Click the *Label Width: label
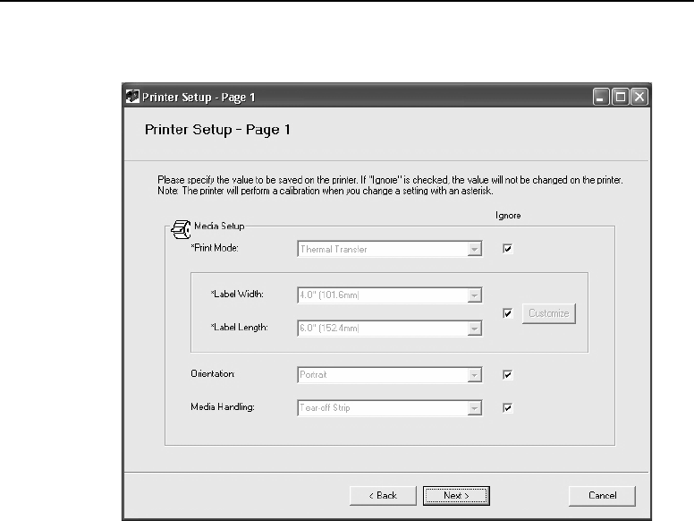This screenshot has height=521, width=694. point(237,295)
